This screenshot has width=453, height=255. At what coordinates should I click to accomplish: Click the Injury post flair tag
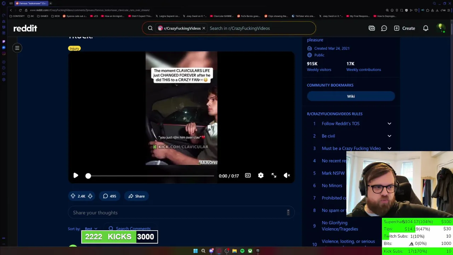(74, 49)
